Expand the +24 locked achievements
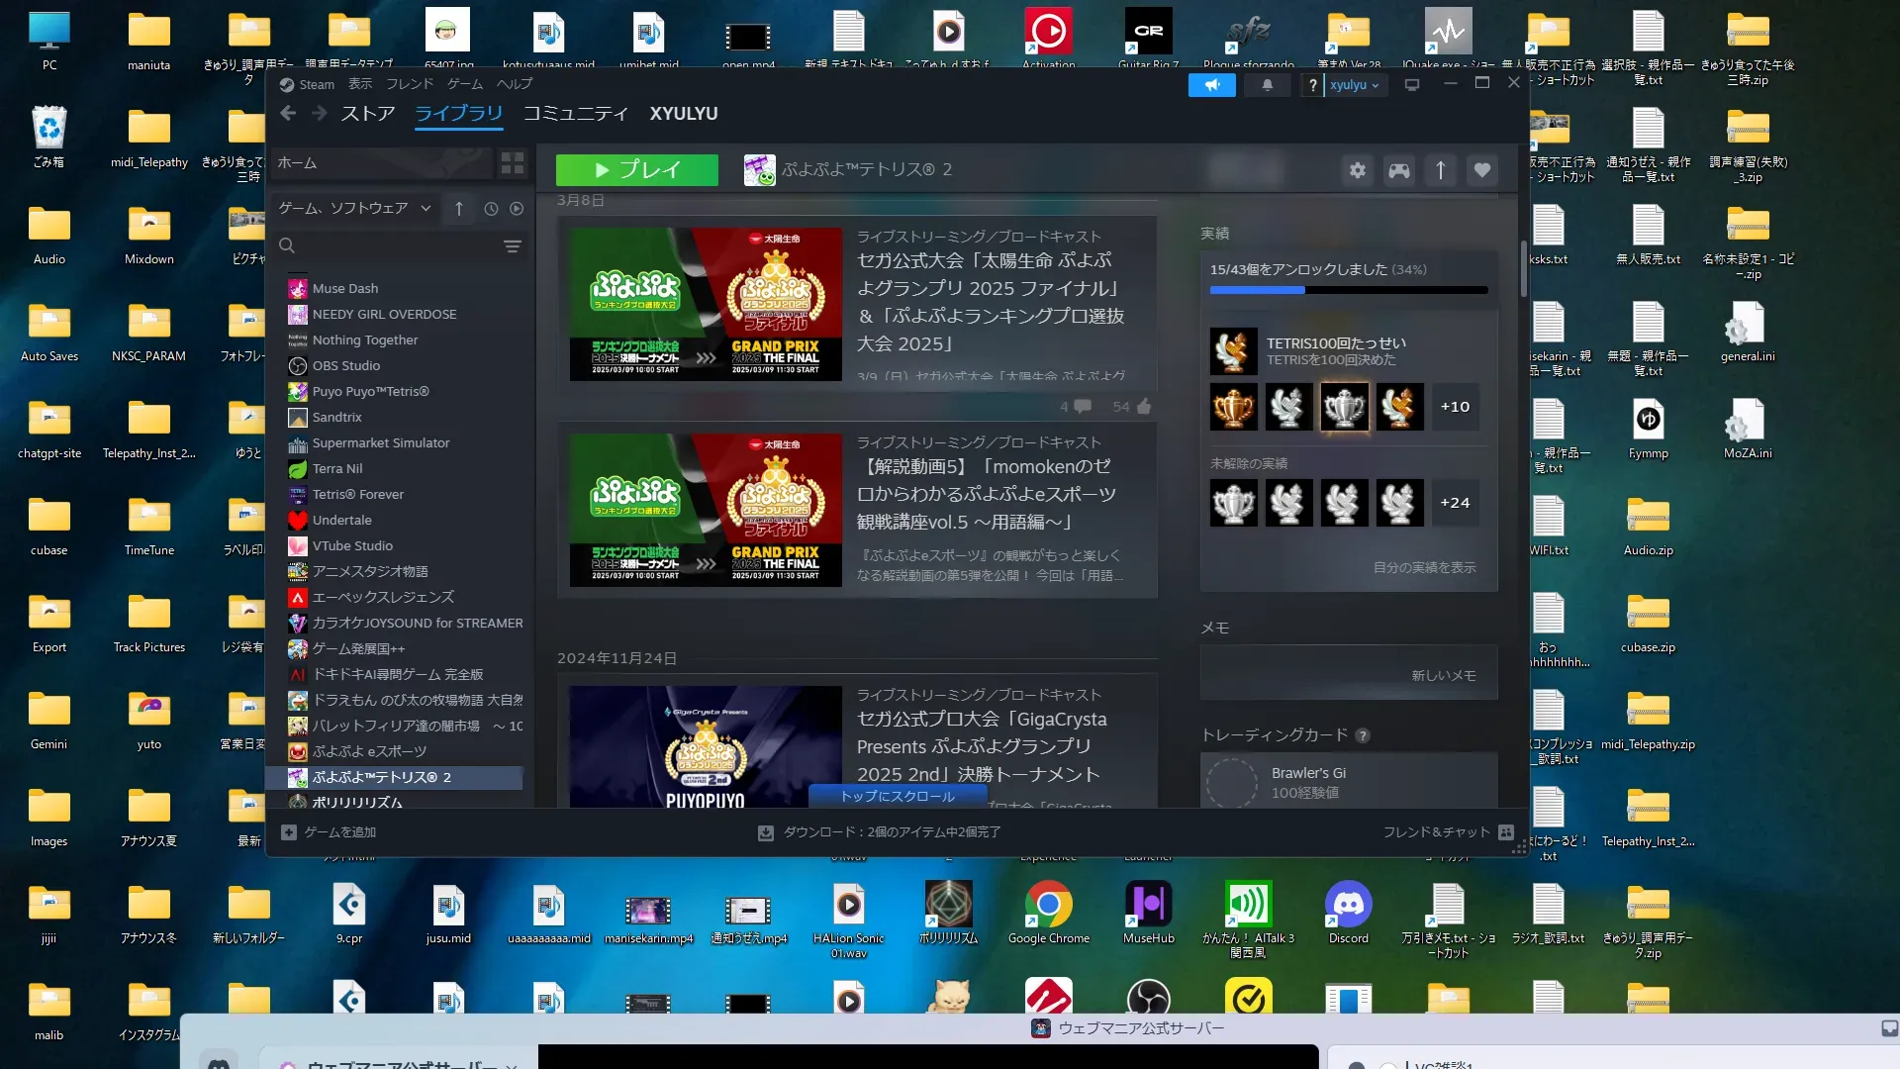 [x=1454, y=503]
